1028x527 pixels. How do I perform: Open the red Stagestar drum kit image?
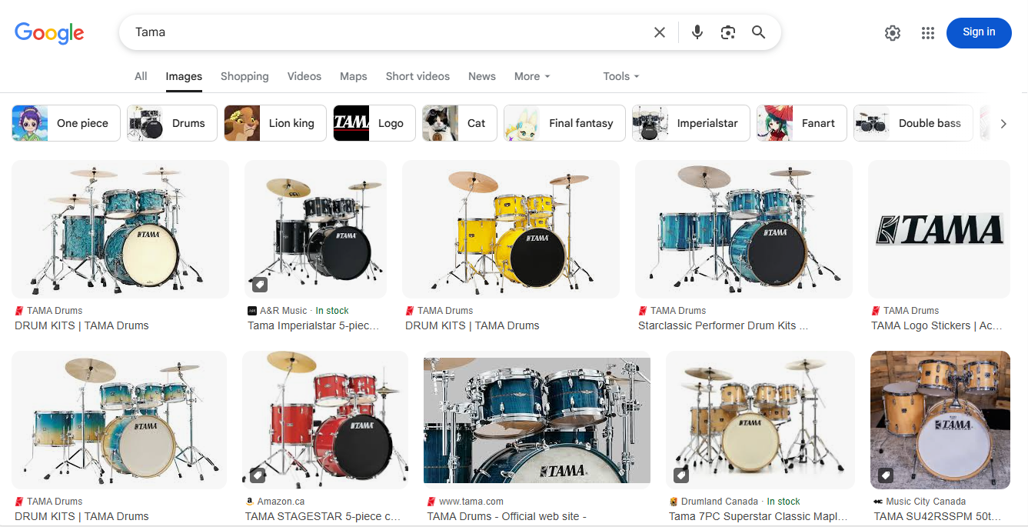[x=325, y=420]
